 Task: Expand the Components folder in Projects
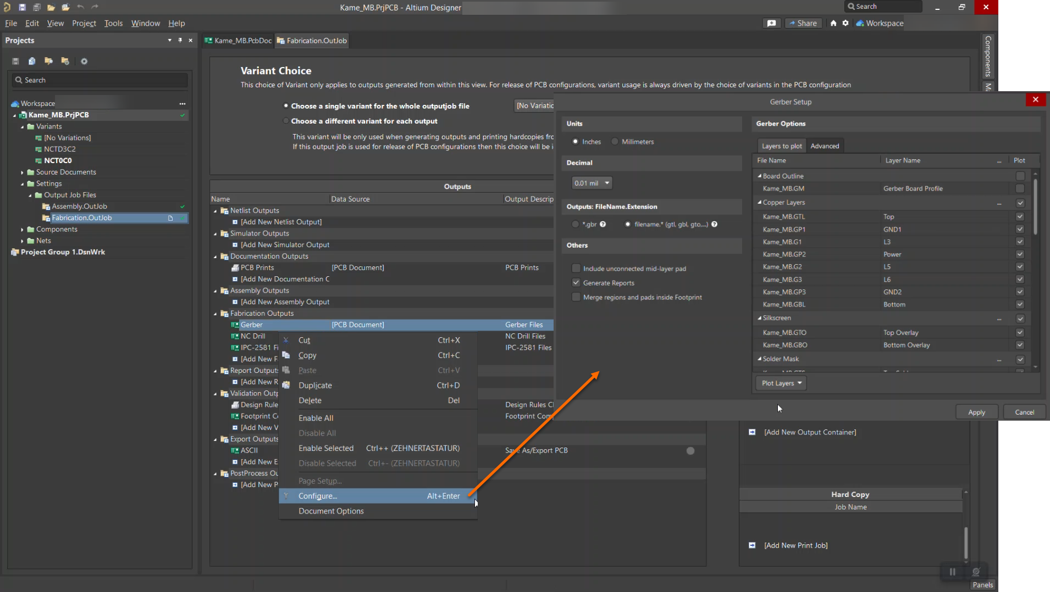click(x=23, y=230)
